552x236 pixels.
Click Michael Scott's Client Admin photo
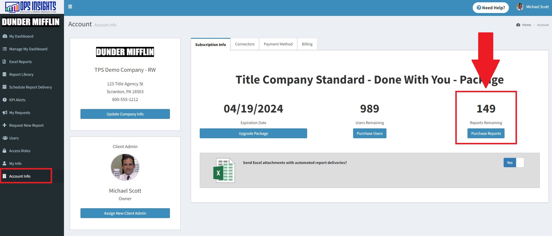point(125,167)
